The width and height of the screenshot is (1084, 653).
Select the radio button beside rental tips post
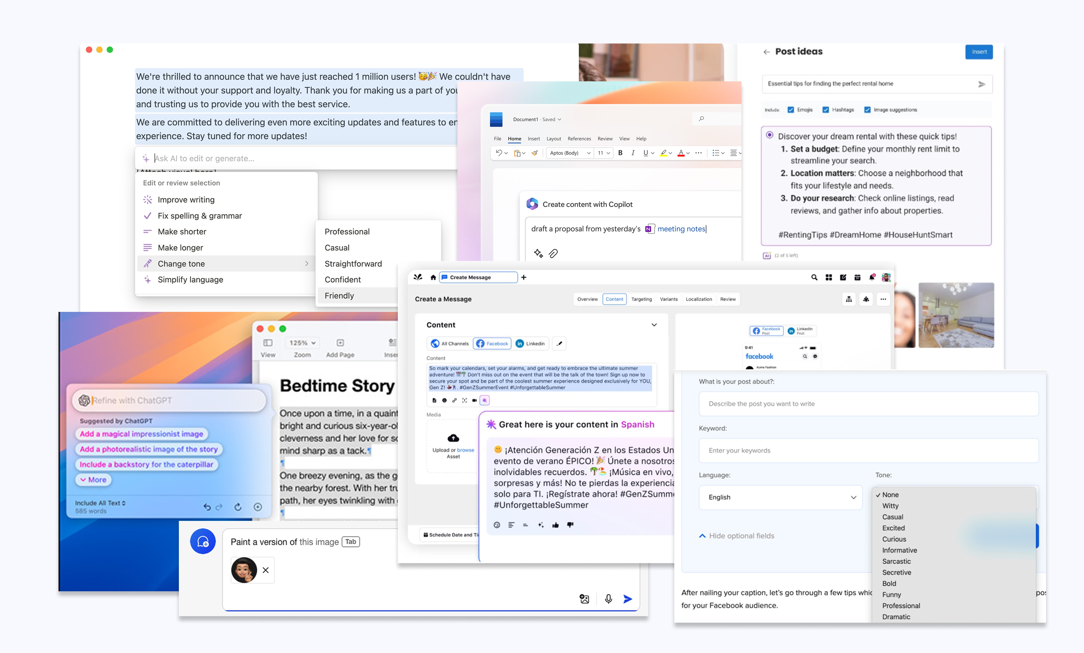coord(769,135)
